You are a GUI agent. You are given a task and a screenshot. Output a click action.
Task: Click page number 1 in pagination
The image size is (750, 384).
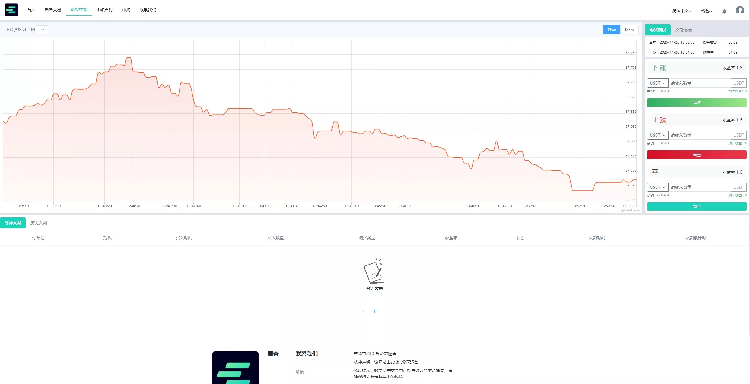[x=374, y=311]
